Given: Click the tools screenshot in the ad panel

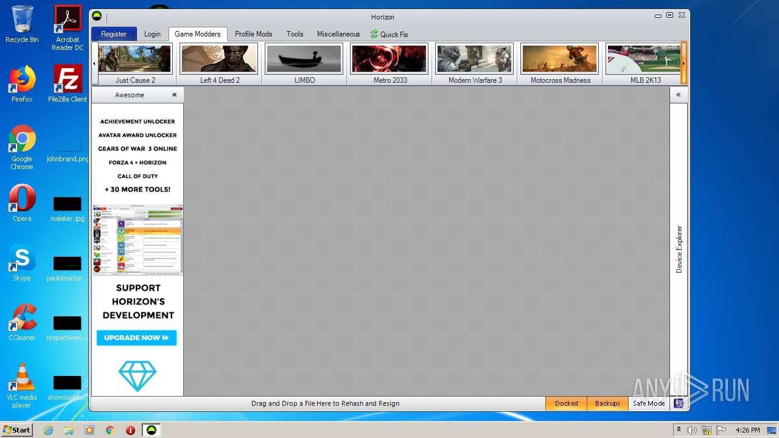Looking at the screenshot, I should click(138, 240).
